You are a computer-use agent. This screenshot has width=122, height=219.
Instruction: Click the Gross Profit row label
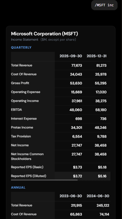click(20, 83)
